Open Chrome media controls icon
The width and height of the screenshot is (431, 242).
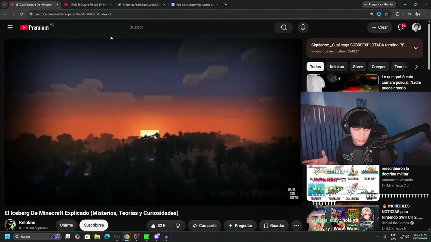[x=409, y=14]
